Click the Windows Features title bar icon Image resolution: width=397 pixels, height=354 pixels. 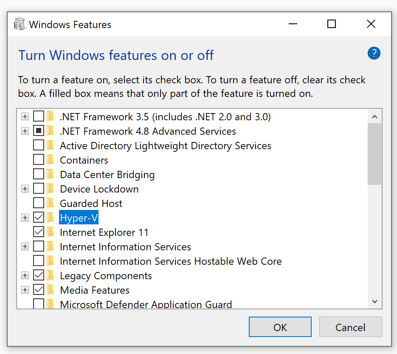coord(20,24)
